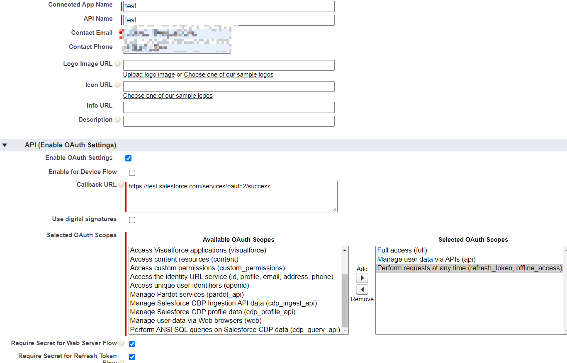Click sample logos link under Logo Image URL
The width and height of the screenshot is (567, 363).
coord(229,75)
